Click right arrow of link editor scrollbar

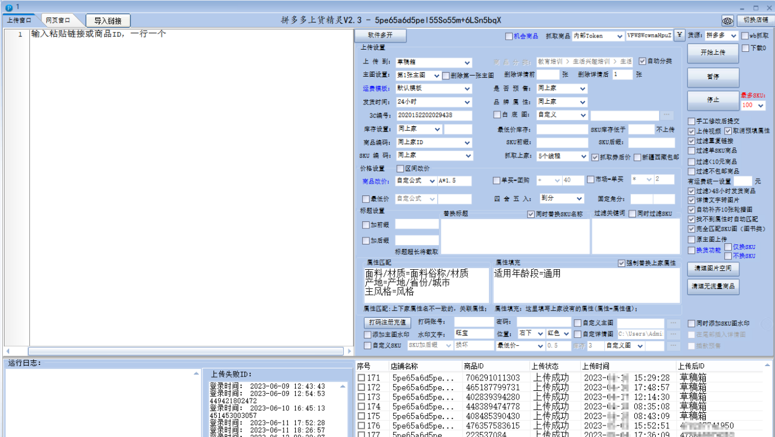coord(349,351)
